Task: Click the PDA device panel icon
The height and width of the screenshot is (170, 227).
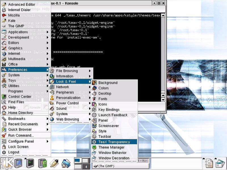Action: click(42, 163)
